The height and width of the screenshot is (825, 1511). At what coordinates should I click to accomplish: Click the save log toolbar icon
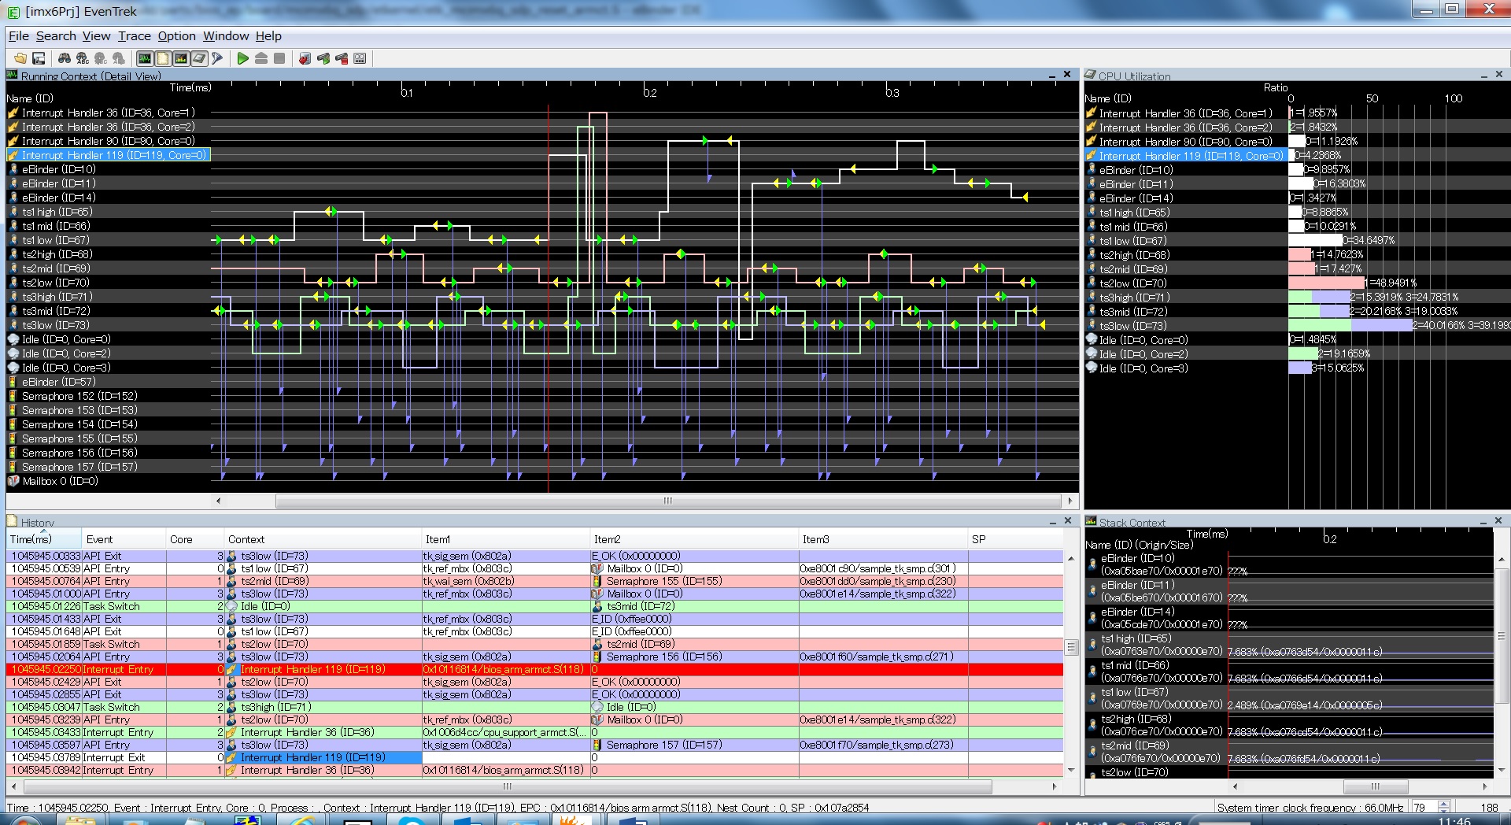click(x=38, y=58)
